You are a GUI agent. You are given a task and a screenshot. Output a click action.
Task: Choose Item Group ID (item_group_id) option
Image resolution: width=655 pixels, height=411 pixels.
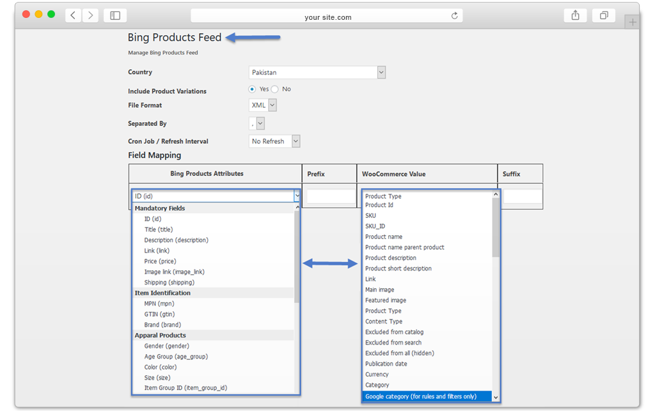[x=185, y=387]
